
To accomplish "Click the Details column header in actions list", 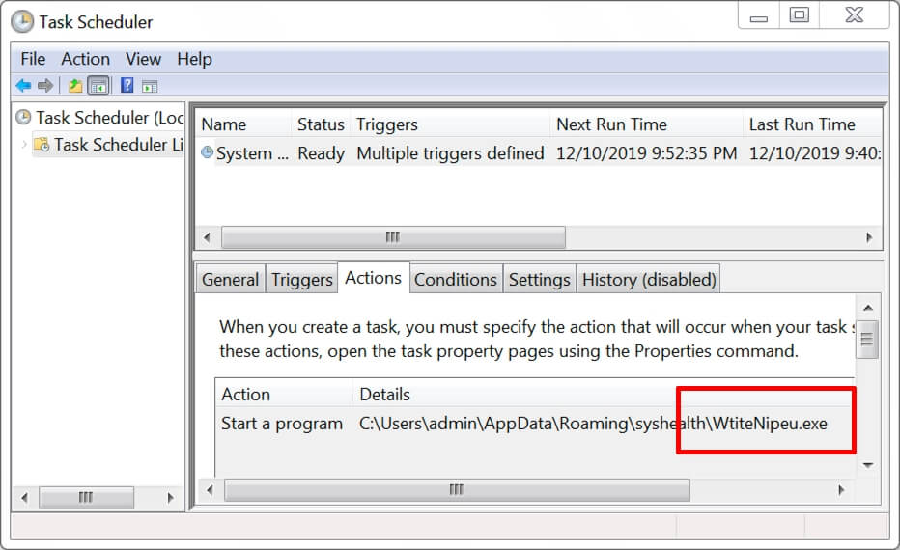I will pos(384,395).
